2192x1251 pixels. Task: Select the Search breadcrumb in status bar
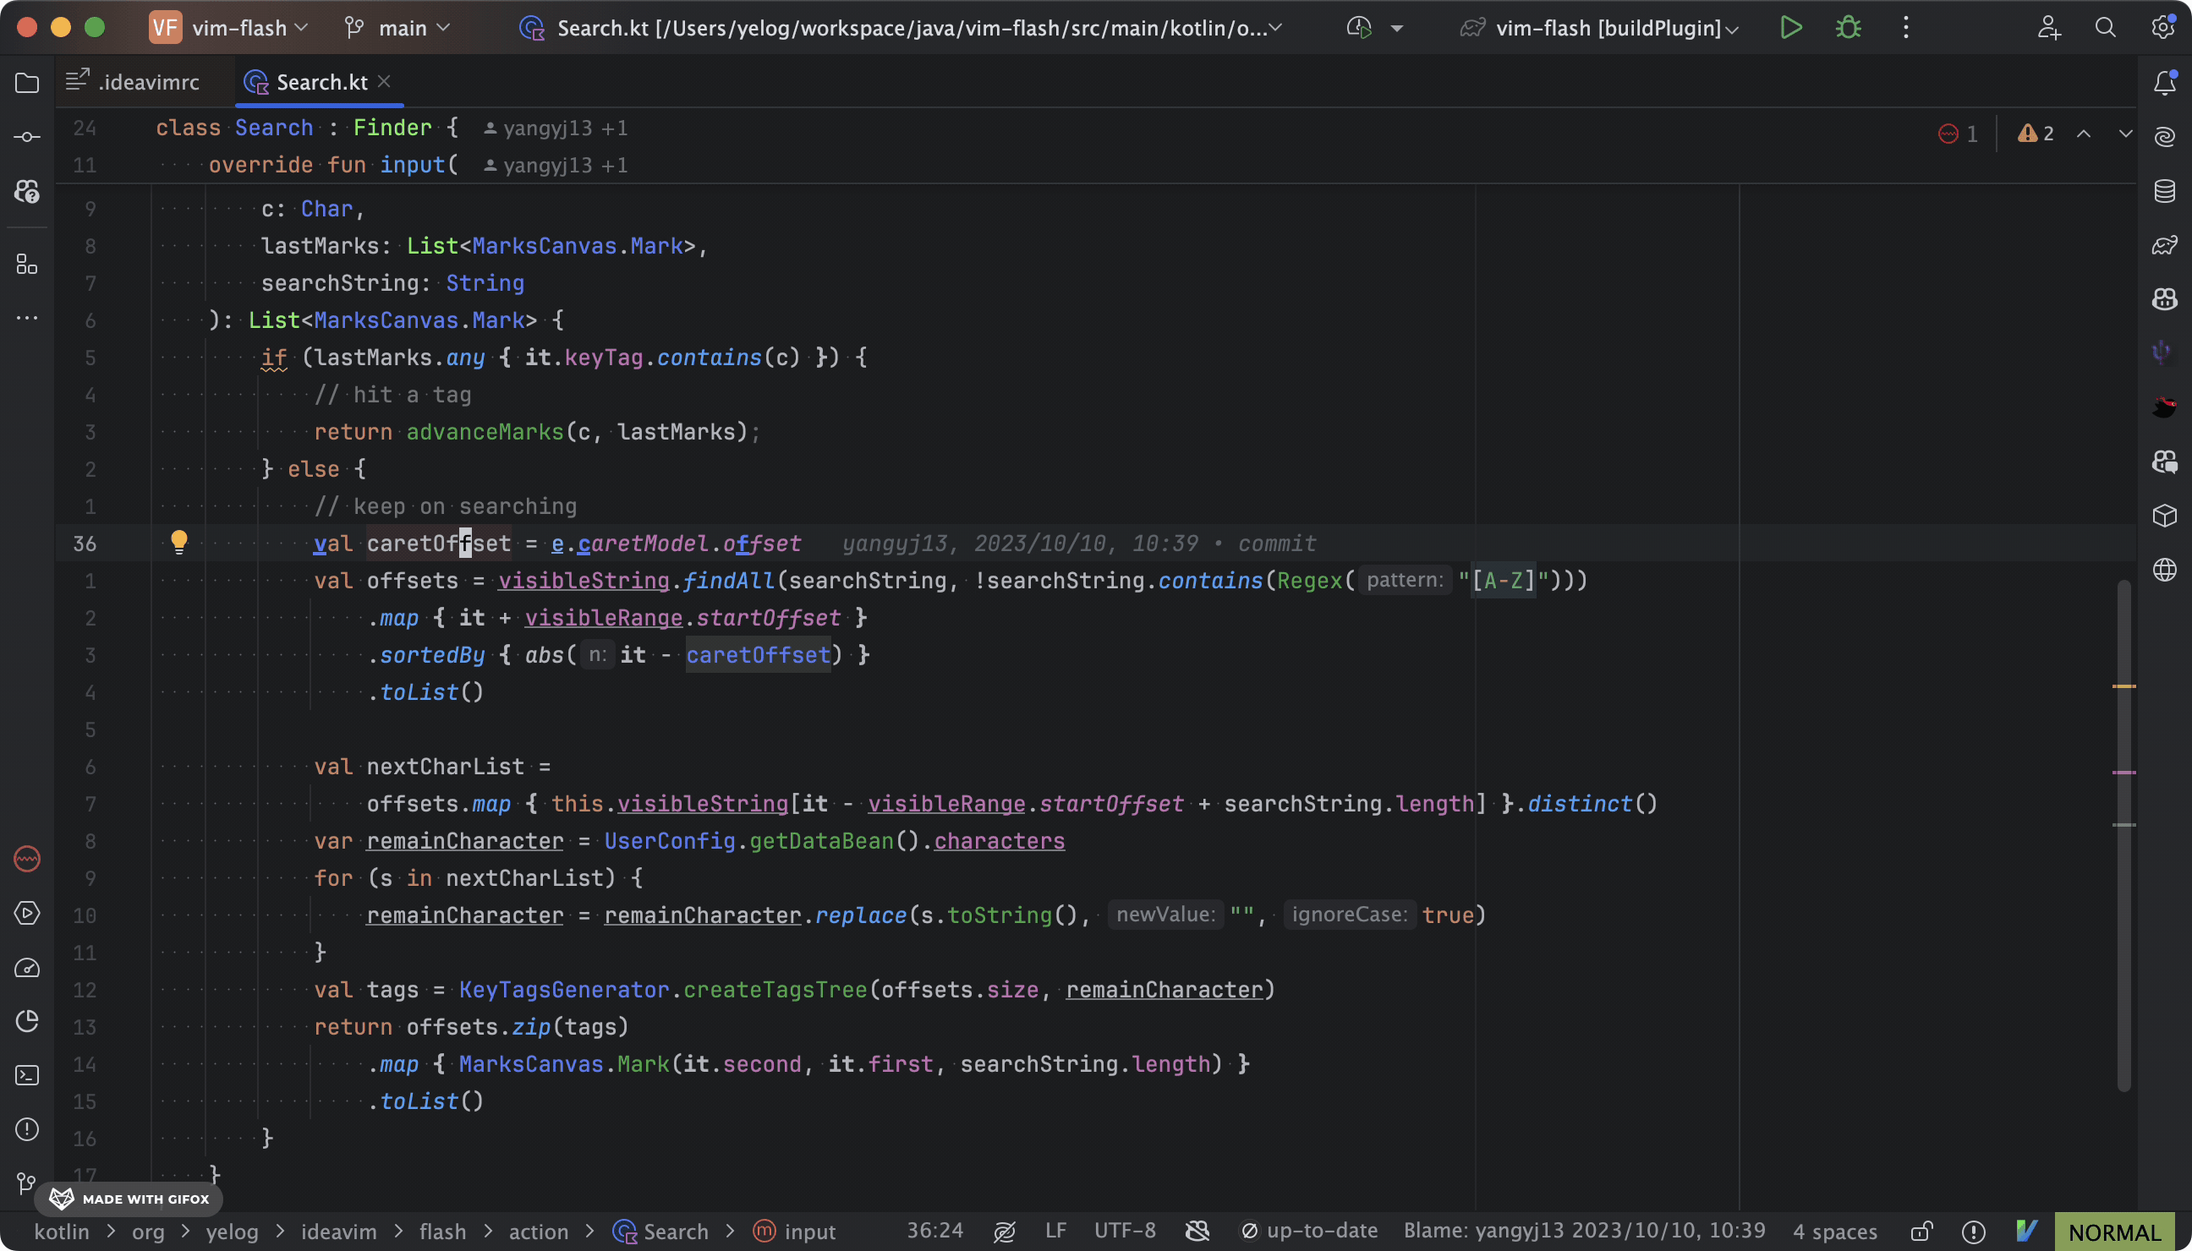point(675,1232)
